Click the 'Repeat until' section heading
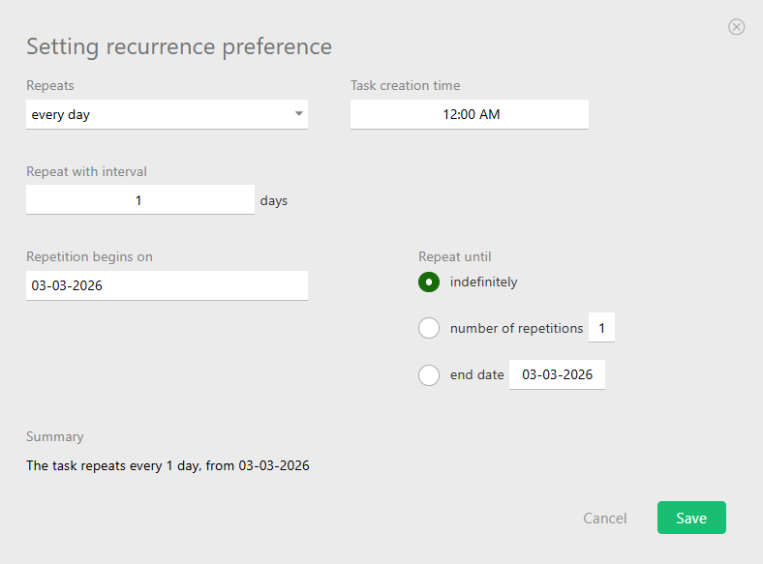This screenshot has height=564, width=763. point(455,256)
